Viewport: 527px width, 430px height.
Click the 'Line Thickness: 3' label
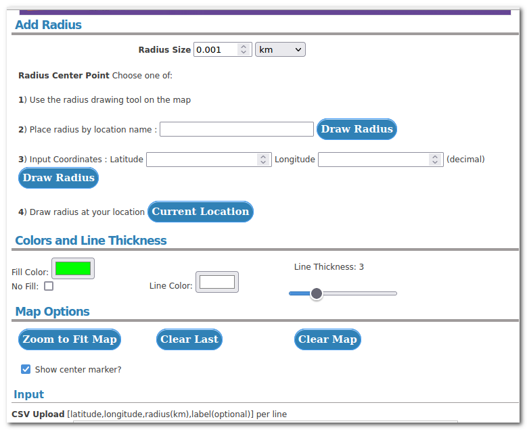tap(329, 267)
